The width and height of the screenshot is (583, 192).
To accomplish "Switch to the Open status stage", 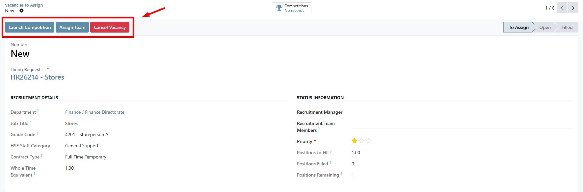I will click(545, 27).
